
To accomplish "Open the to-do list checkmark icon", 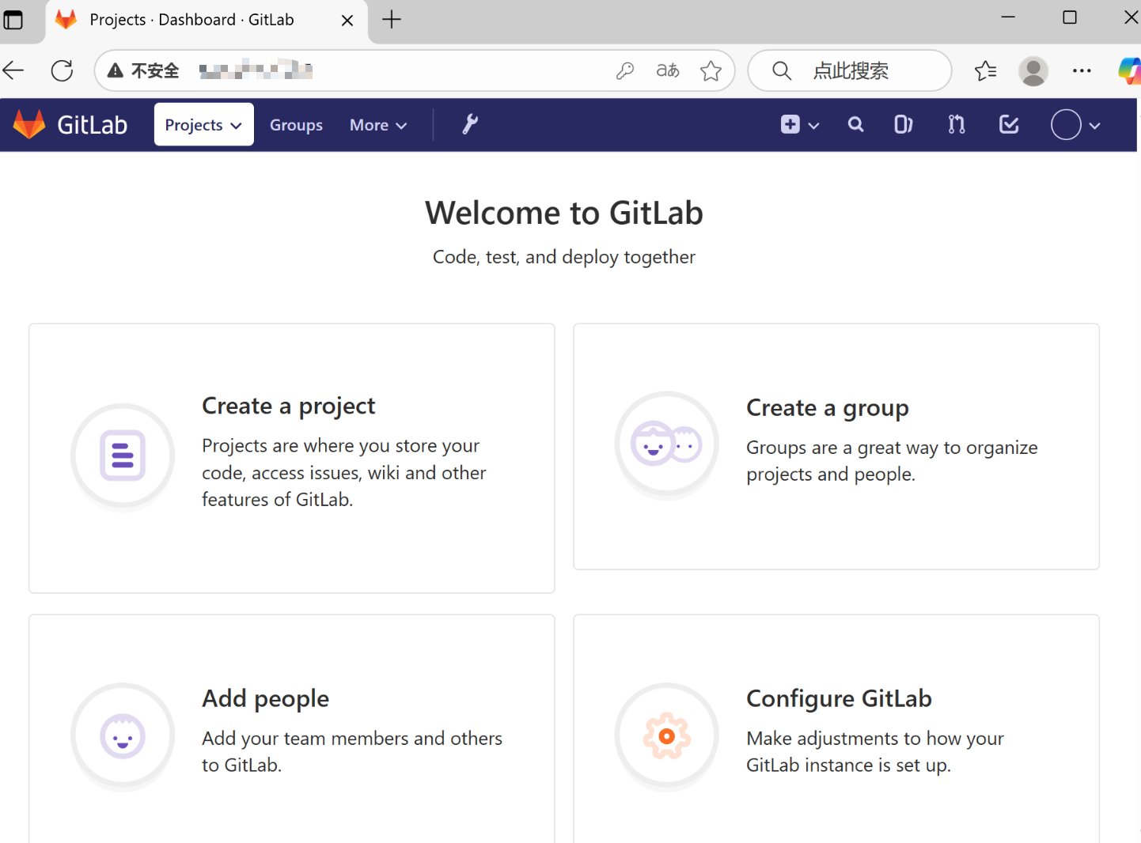I will click(1009, 124).
